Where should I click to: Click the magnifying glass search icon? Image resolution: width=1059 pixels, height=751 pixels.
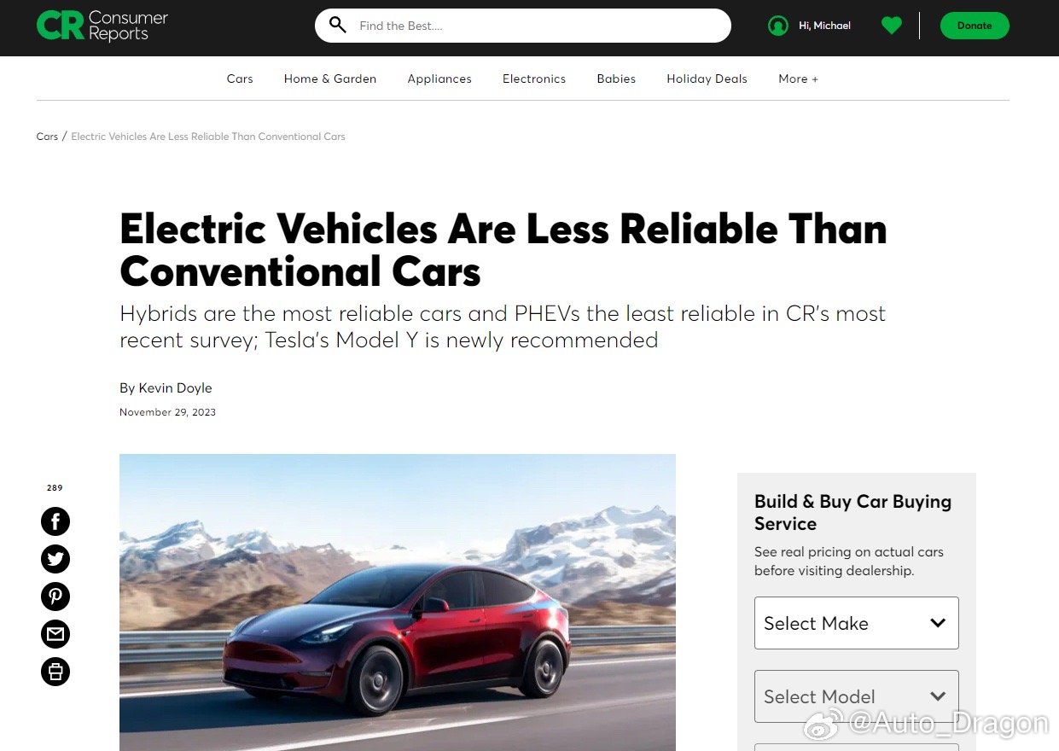pos(338,25)
